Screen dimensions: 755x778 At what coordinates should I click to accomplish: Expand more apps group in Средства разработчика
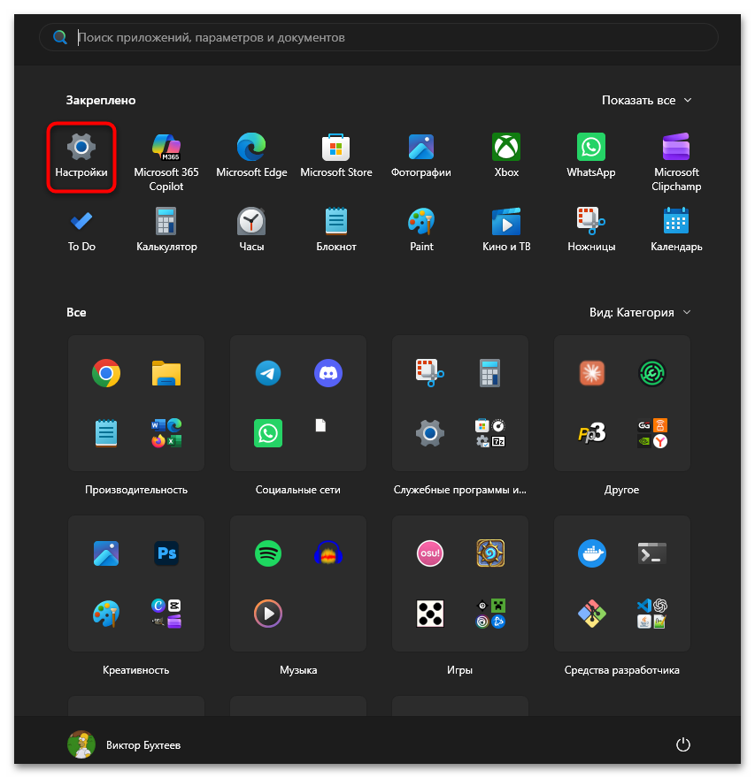point(652,614)
